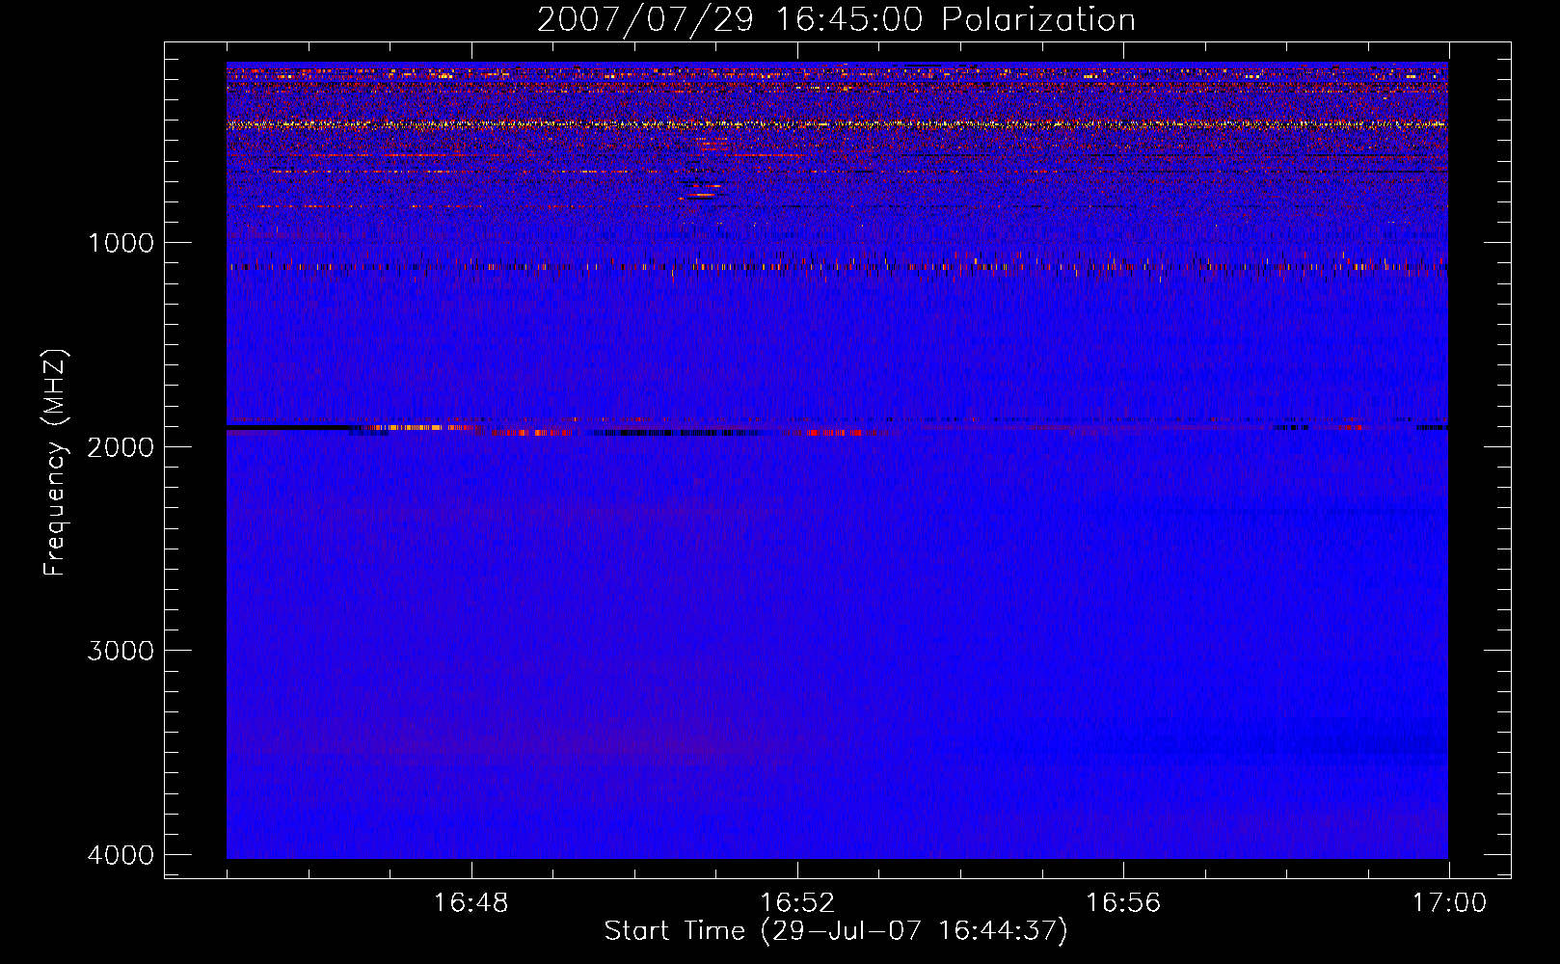Click the 1000 frequency tick label
1560x964 pixels.
click(x=121, y=243)
